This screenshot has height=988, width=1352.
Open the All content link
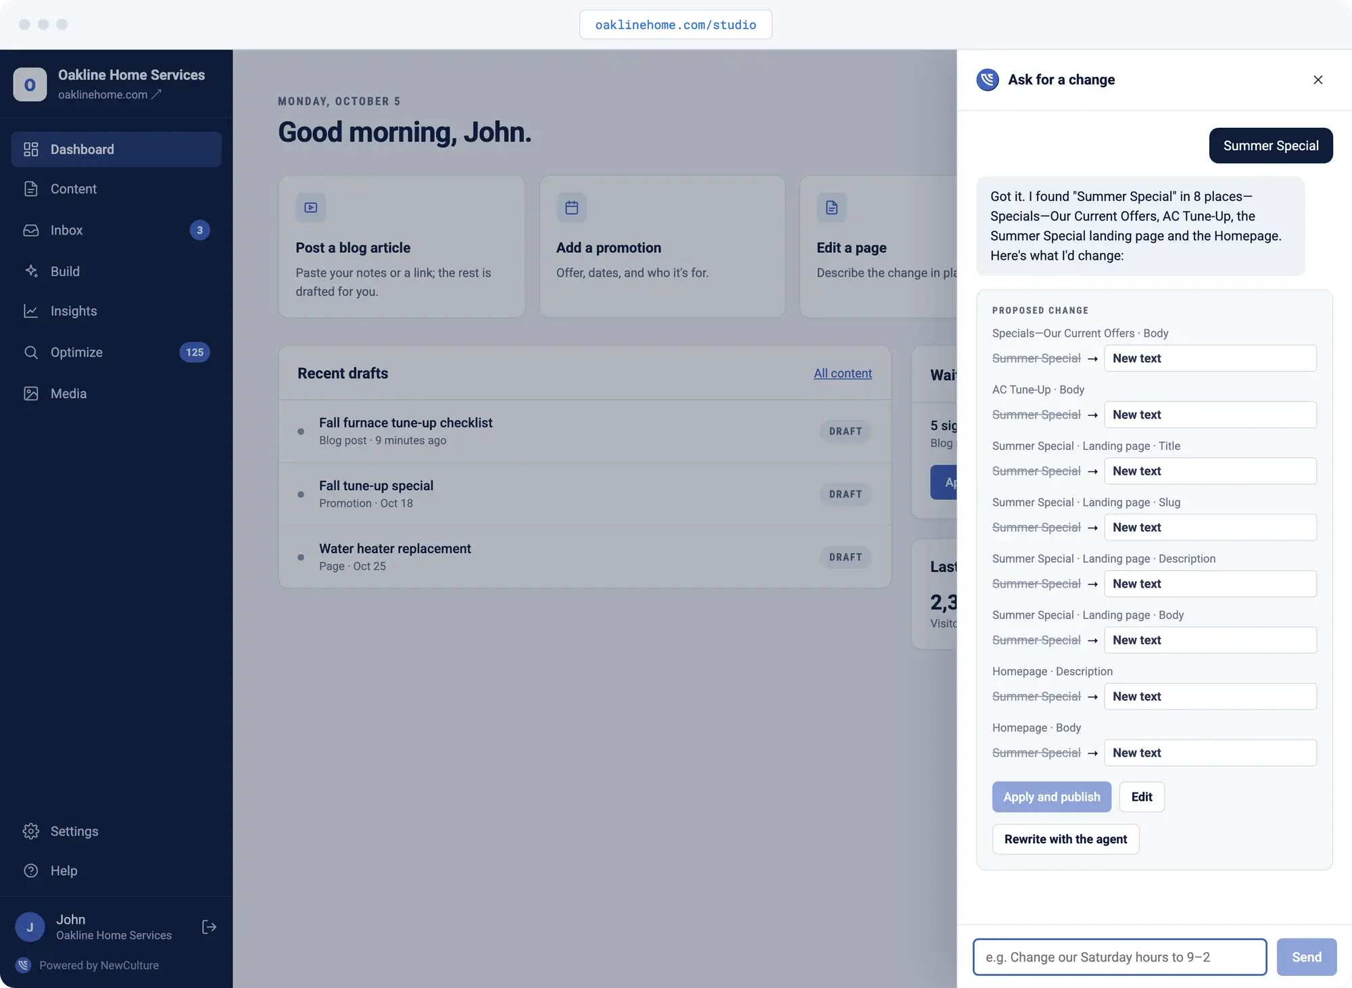click(x=843, y=373)
